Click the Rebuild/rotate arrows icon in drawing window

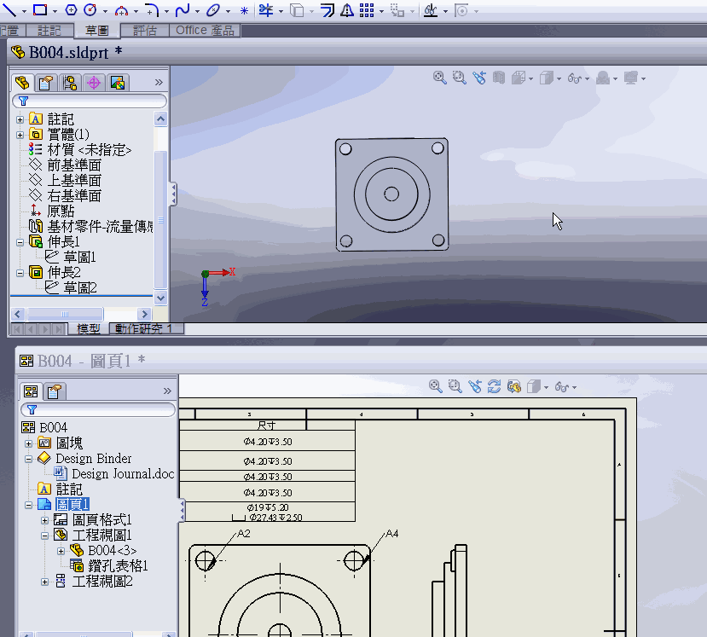click(494, 386)
